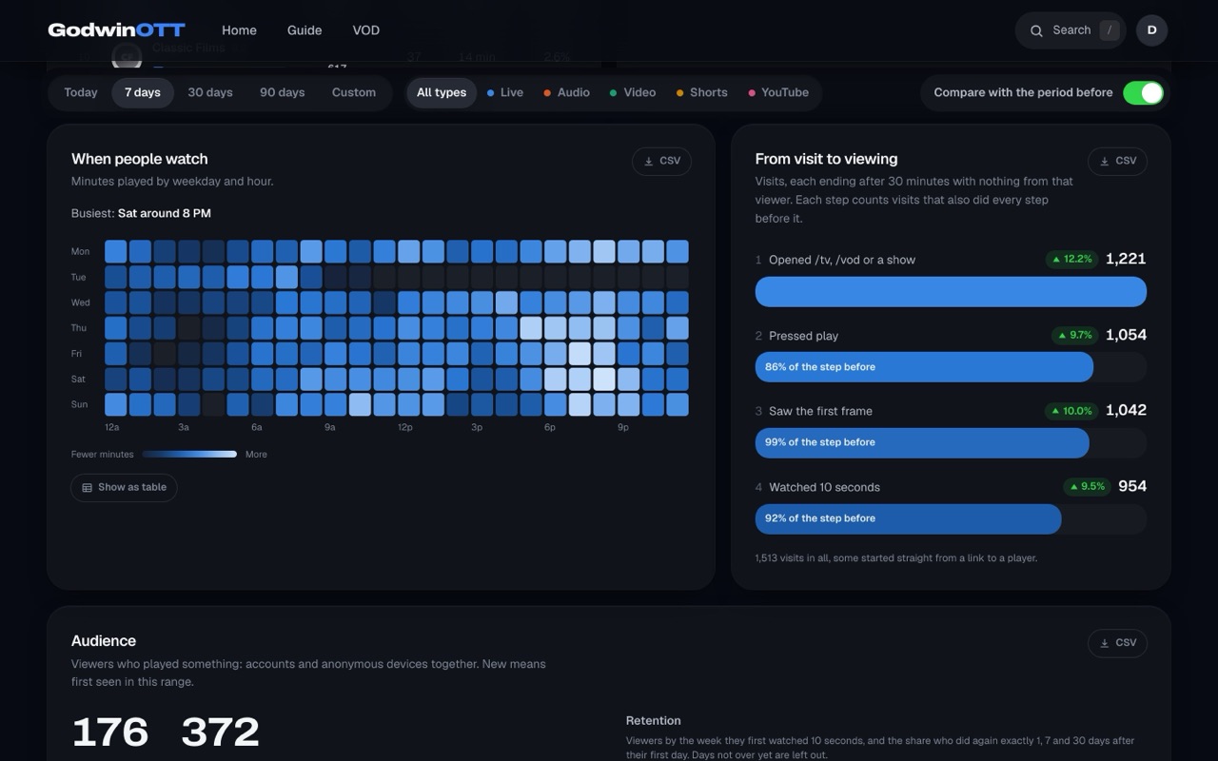Click the 372 audience number
Image resolution: width=1218 pixels, height=761 pixels.
[220, 732]
